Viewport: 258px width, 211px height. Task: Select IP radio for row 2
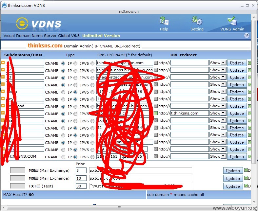(x=75, y=71)
